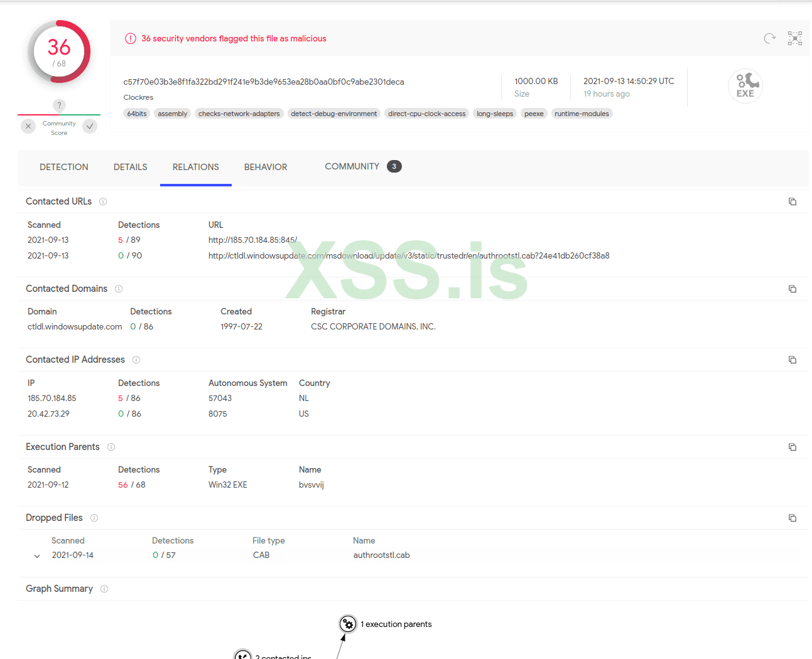
Task: Open execution parent bvsvvij
Action: coord(311,485)
